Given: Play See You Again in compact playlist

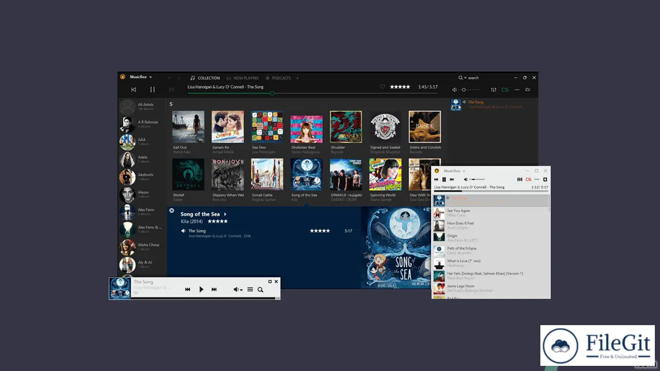Looking at the screenshot, I should click(491, 213).
